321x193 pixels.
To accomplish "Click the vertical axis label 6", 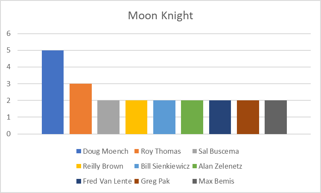I will [x=9, y=33].
